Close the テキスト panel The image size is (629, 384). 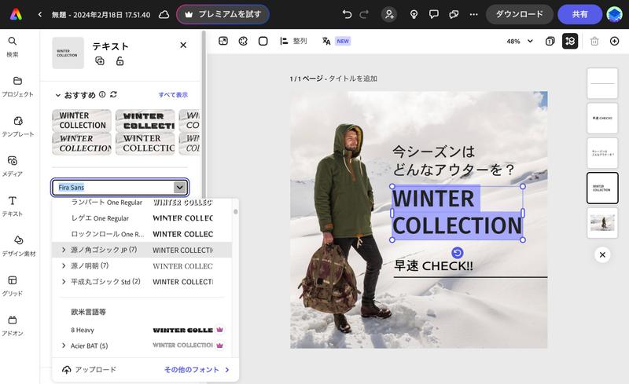click(x=183, y=46)
